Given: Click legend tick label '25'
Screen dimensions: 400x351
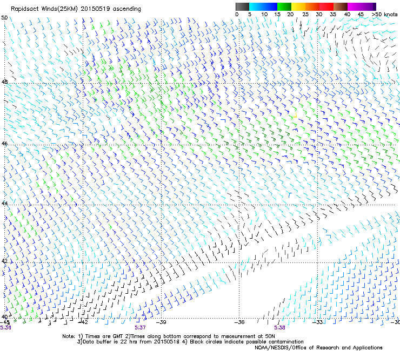Looking at the screenshot, I should coord(305,15).
